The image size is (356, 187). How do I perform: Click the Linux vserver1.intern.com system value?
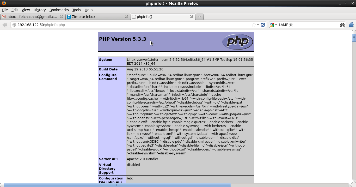(x=190, y=62)
